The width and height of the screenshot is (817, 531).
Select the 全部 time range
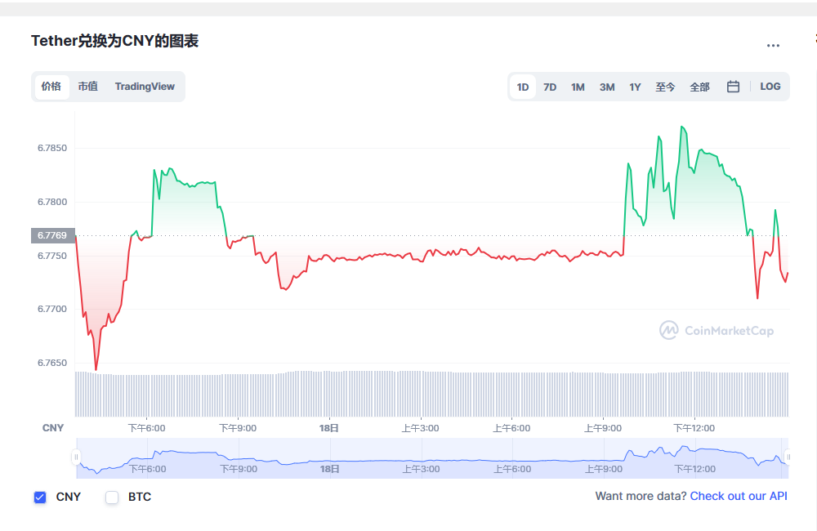pyautogui.click(x=699, y=87)
